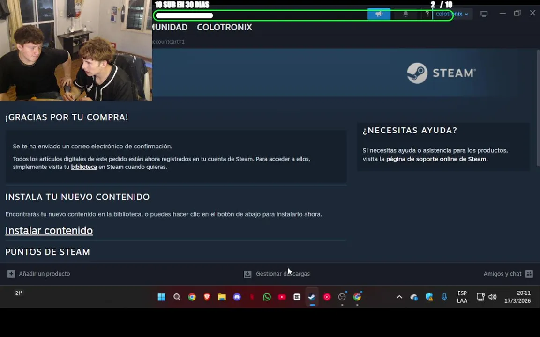Launch Brave browser from the taskbar

pyautogui.click(x=207, y=297)
